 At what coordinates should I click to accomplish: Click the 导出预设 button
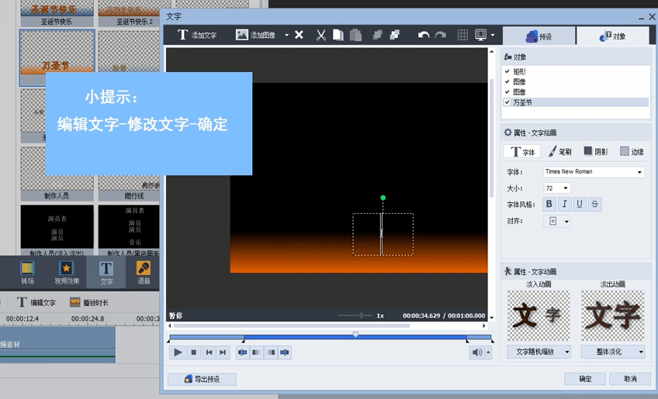click(x=202, y=379)
